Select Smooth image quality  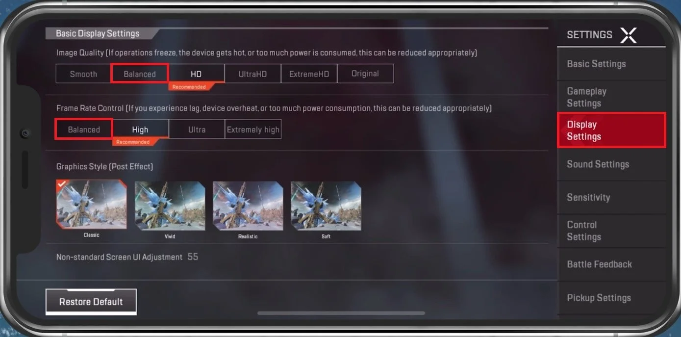[83, 74]
